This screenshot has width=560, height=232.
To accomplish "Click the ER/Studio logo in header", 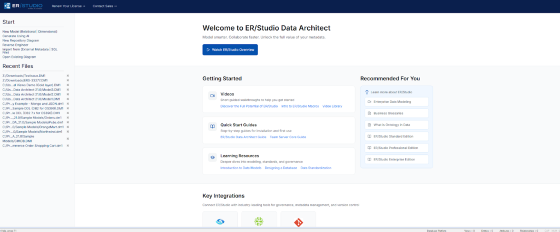I will tap(23, 6).
